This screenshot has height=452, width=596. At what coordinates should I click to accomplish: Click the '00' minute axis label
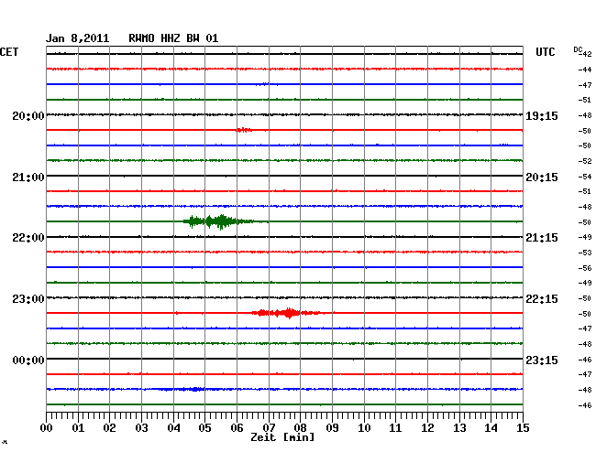tap(47, 427)
